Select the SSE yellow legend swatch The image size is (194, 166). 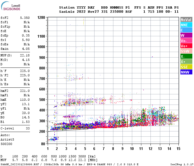[x=186, y=67]
